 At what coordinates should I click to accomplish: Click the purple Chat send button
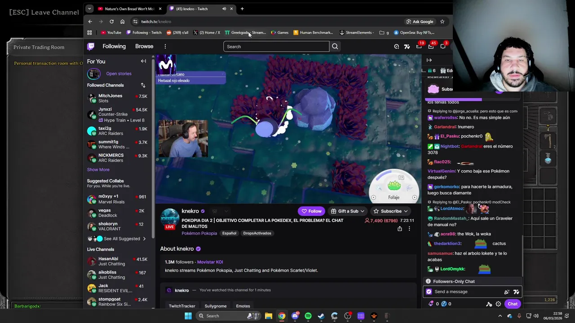point(513,304)
